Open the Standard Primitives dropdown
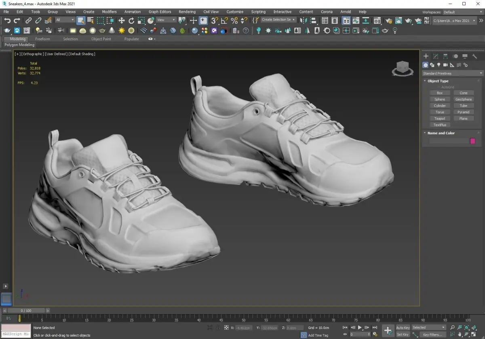Viewport: 485px width, 339px height. [452, 73]
